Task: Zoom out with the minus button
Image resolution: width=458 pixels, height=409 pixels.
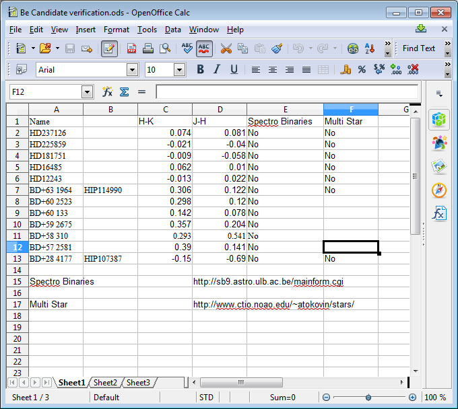Action: [x=326, y=398]
